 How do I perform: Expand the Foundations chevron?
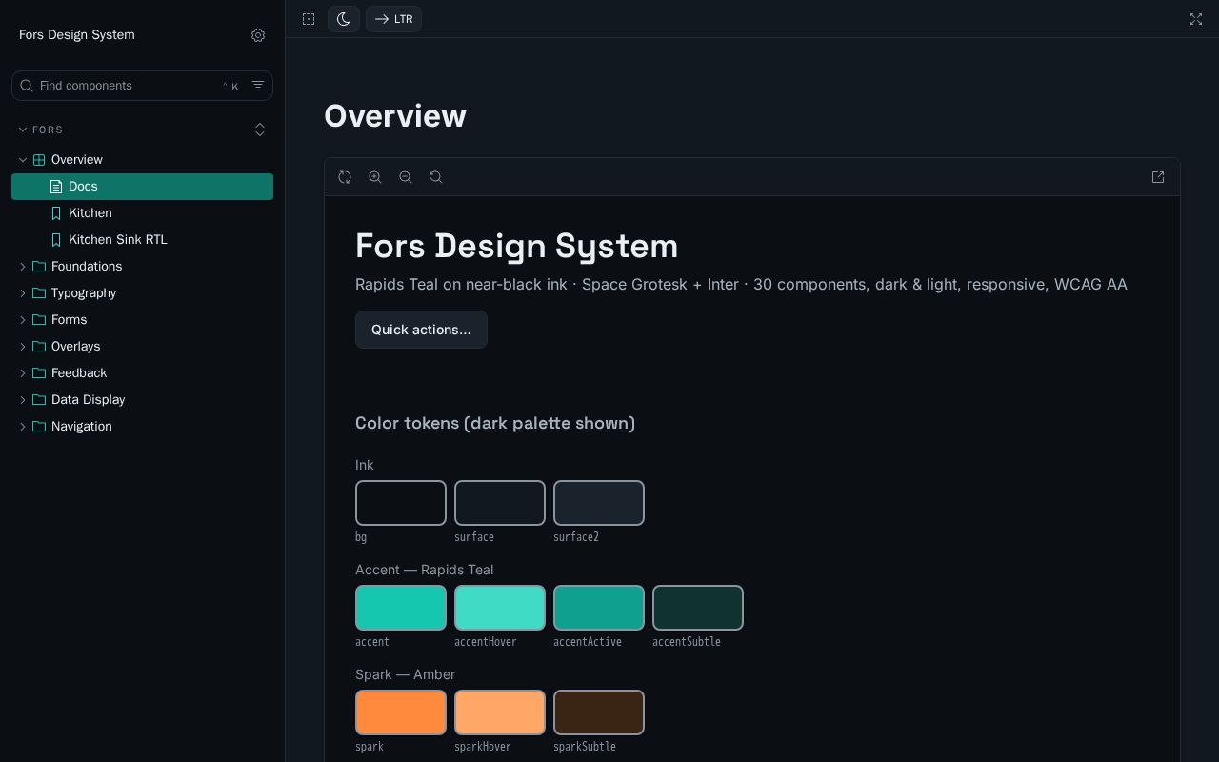tap(23, 267)
